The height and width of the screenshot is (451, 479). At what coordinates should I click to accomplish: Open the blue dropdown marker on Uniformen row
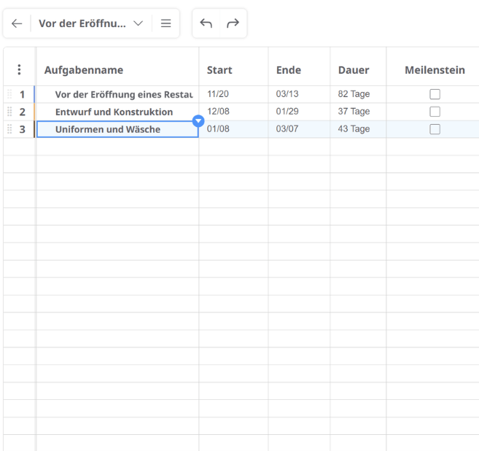[x=198, y=121]
